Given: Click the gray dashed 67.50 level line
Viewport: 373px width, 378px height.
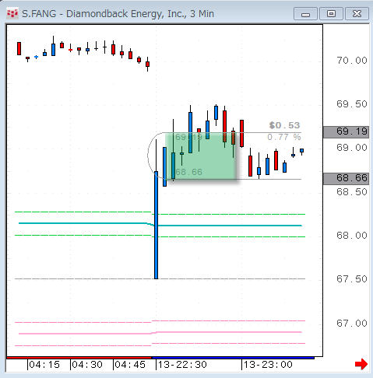Looking at the screenshot, I should click(x=160, y=278).
